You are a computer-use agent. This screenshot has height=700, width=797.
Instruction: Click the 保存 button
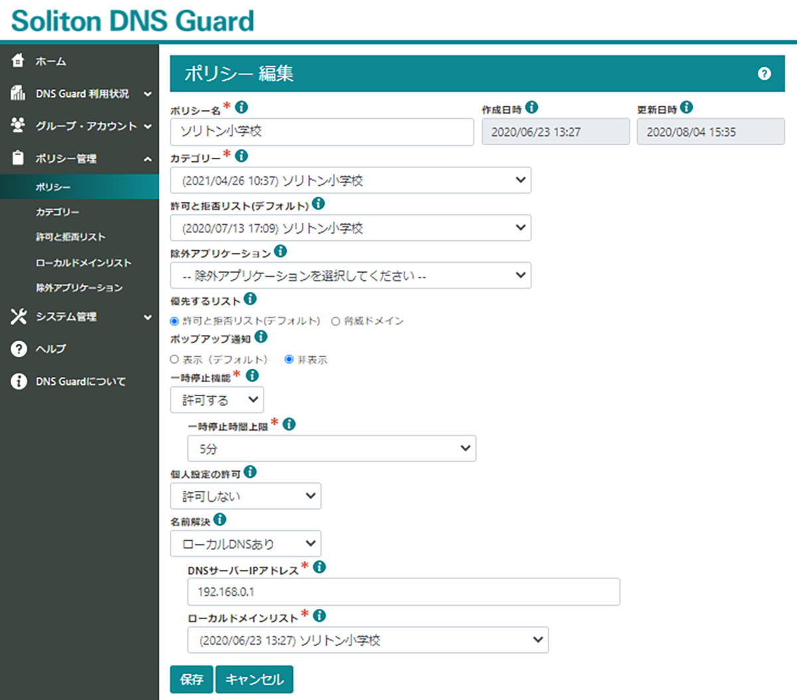coord(191,679)
